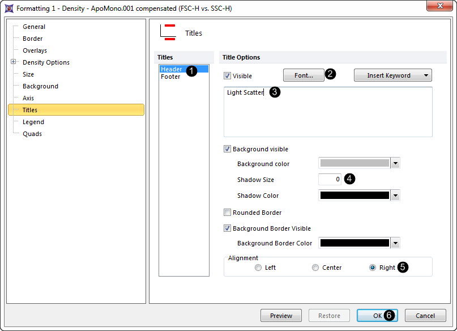
Task: Disable the Background visible checkbox
Action: [228, 150]
